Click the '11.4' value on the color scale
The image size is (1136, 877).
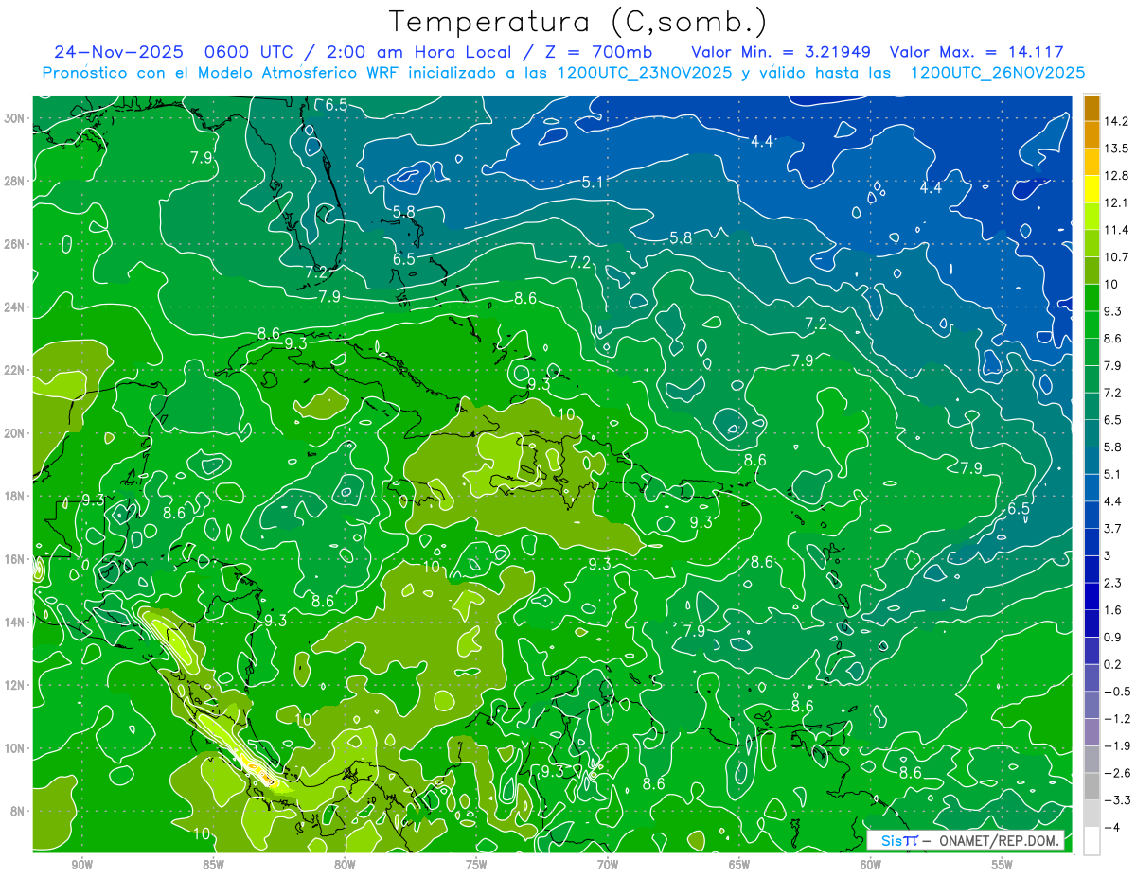tap(1117, 230)
